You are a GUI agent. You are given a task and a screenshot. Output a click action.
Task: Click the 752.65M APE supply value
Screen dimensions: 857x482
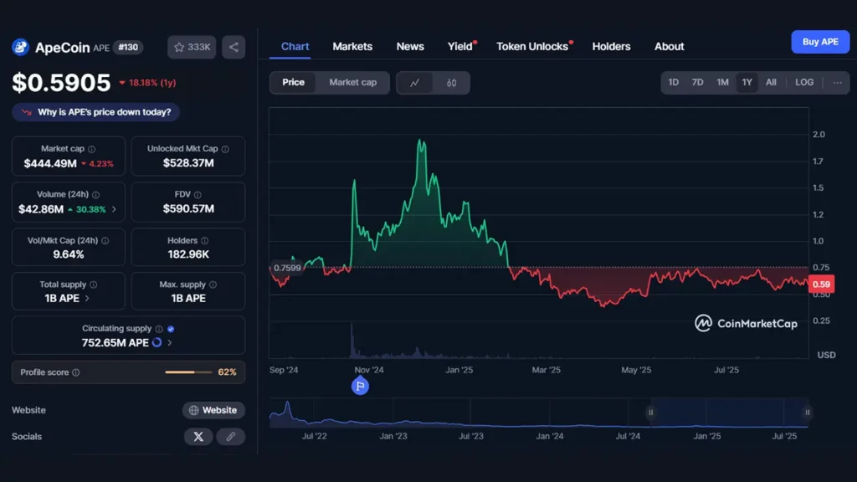tap(115, 342)
